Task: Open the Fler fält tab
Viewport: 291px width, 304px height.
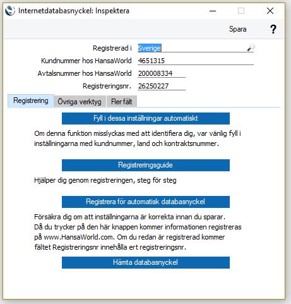Action: (x=122, y=102)
